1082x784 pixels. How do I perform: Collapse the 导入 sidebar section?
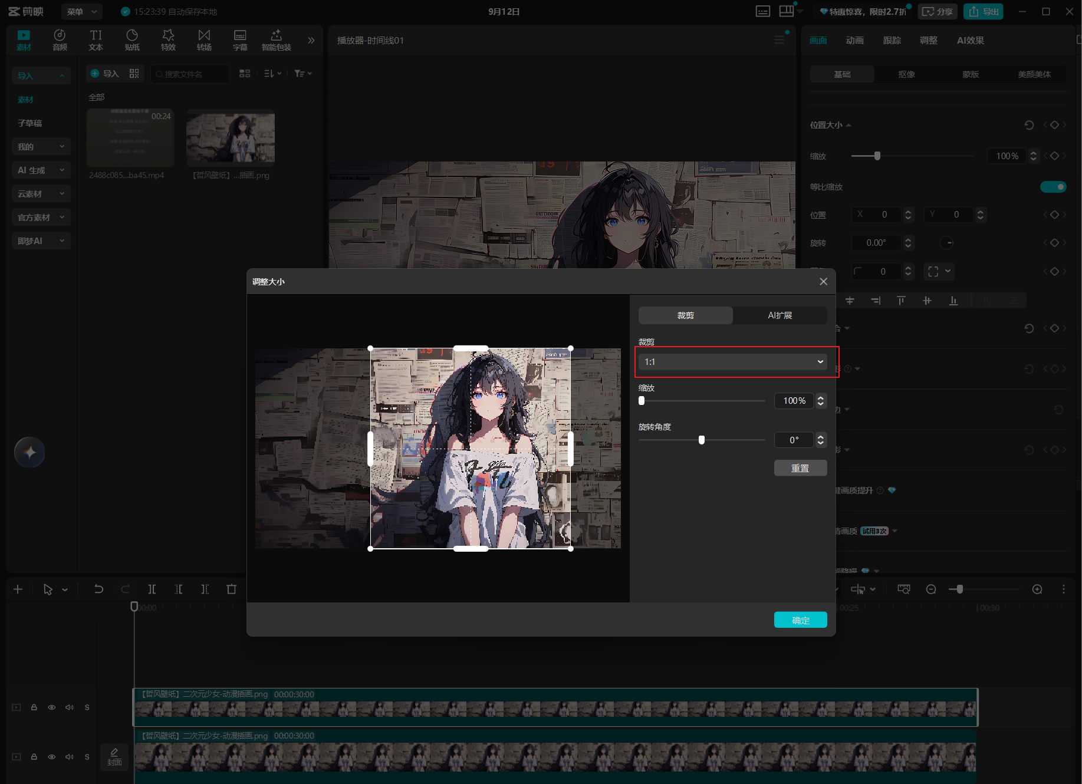click(41, 75)
